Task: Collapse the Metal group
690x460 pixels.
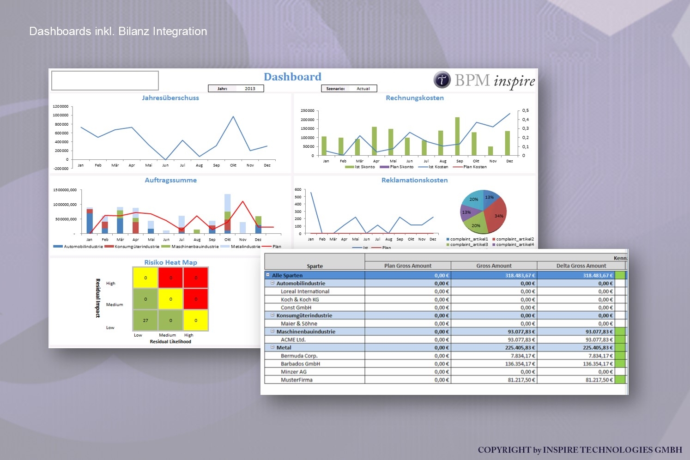Action: 272,347
